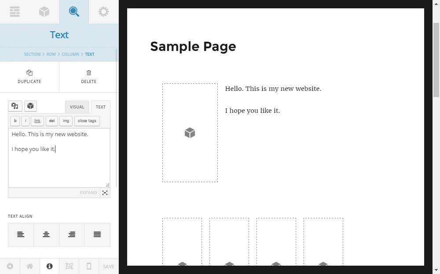440x274 pixels.
Task: Click the empty column cube placeholder
Action: pos(190,133)
